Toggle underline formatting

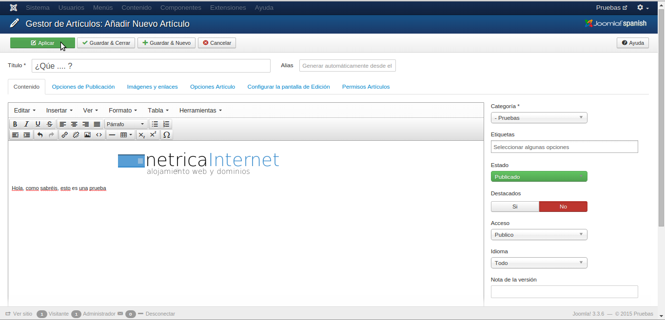click(x=38, y=124)
